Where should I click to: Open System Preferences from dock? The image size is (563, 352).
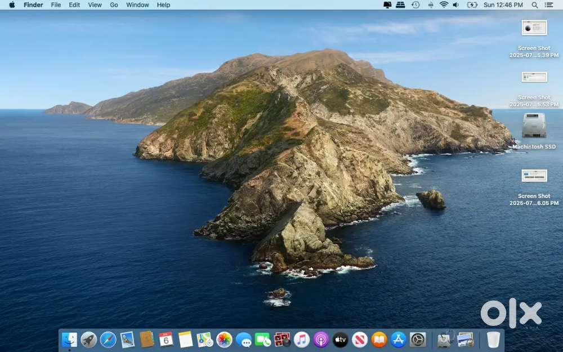tap(418, 340)
